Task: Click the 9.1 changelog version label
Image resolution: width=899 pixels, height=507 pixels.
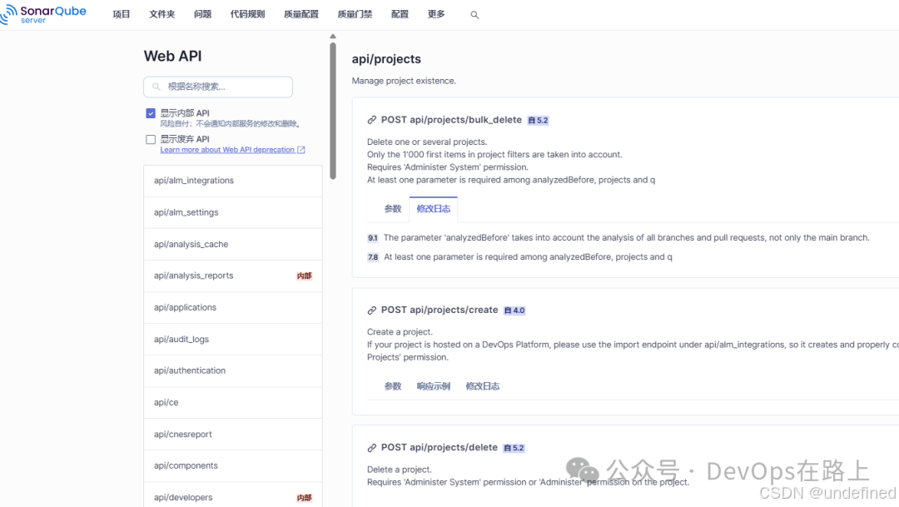Action: (373, 238)
